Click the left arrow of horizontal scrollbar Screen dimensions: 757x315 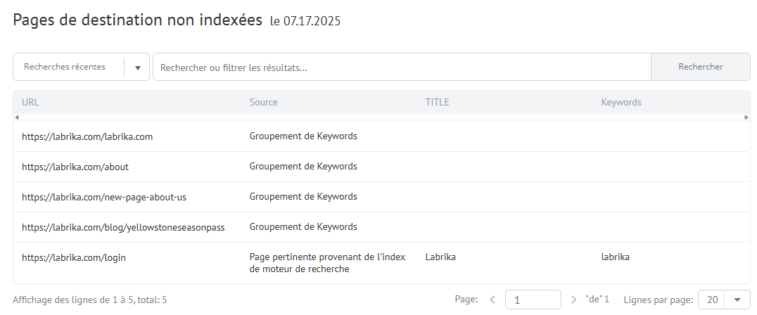17,117
